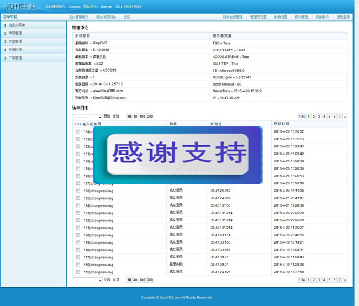Click 全选 above the log table
This screenshot has width=359, height=306.
[116, 117]
